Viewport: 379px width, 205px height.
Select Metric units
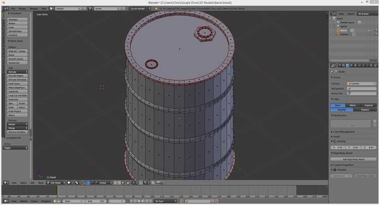353,105
